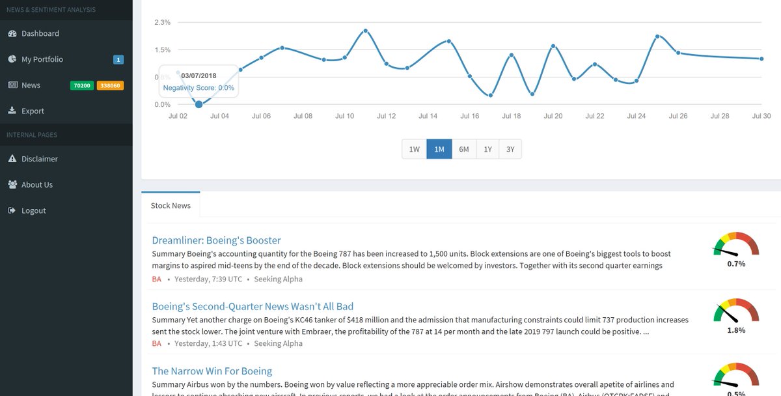The image size is (781, 396).
Task: Click the orange 338060 news badge
Action: click(110, 85)
